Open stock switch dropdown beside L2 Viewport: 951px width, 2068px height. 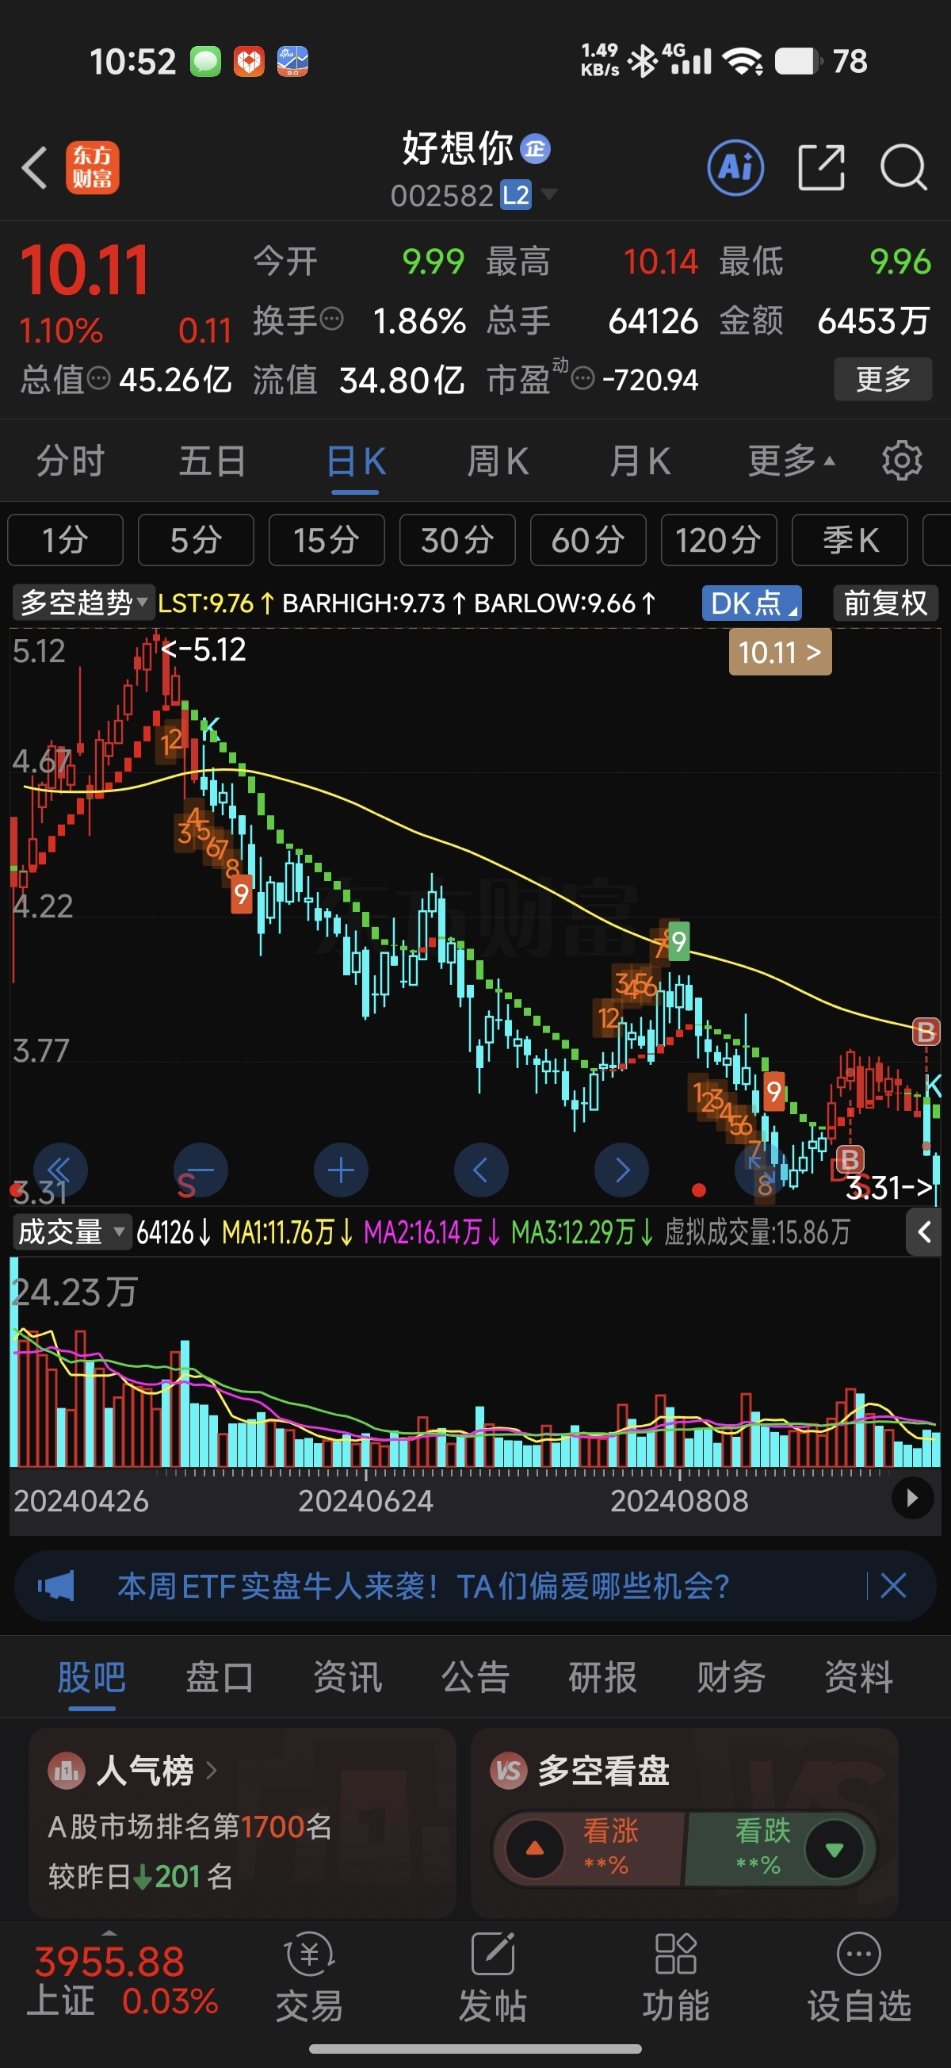click(549, 194)
